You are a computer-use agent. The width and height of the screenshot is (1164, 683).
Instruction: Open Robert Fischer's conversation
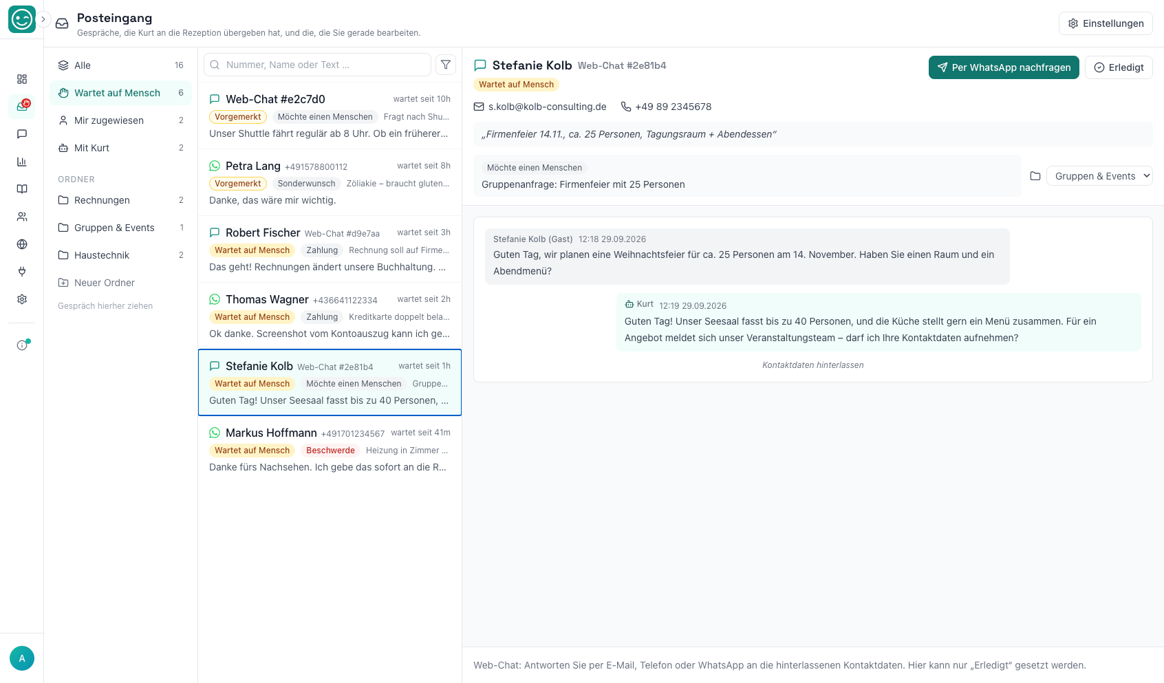330,249
